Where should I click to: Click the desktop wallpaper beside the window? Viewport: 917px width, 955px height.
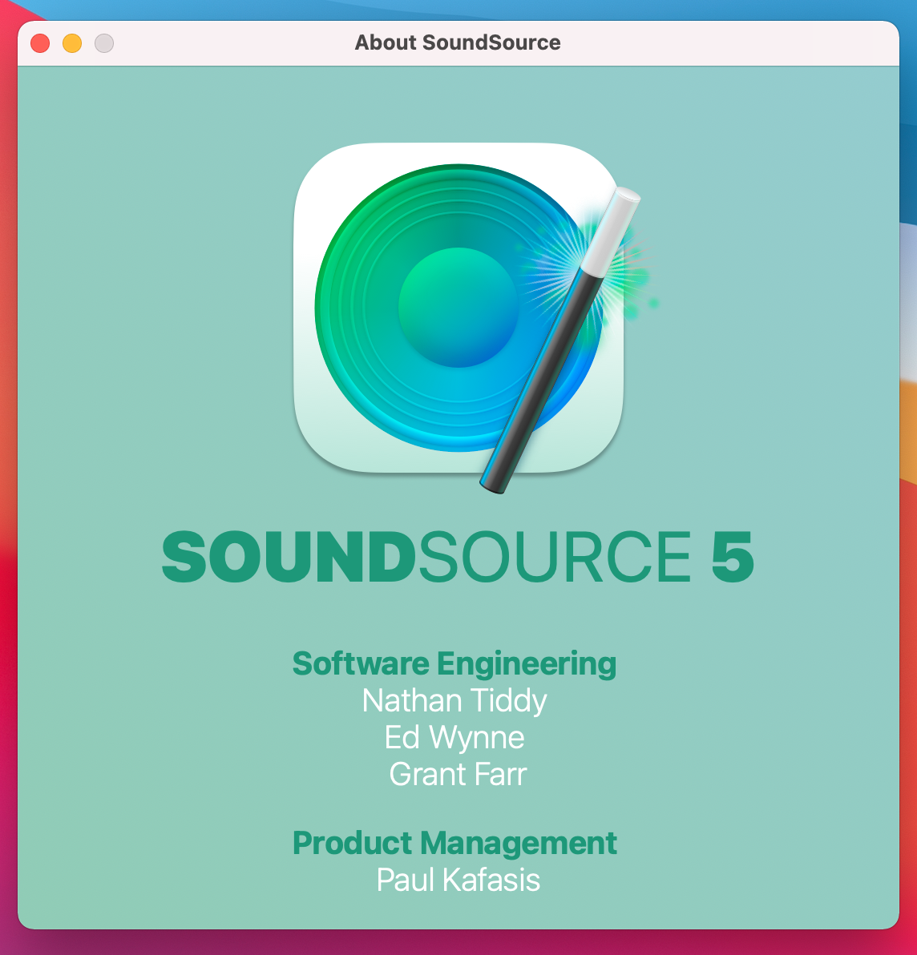click(908, 487)
